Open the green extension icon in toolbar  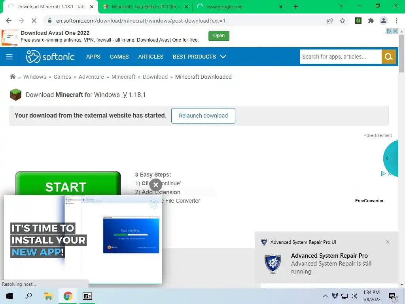[358, 21]
